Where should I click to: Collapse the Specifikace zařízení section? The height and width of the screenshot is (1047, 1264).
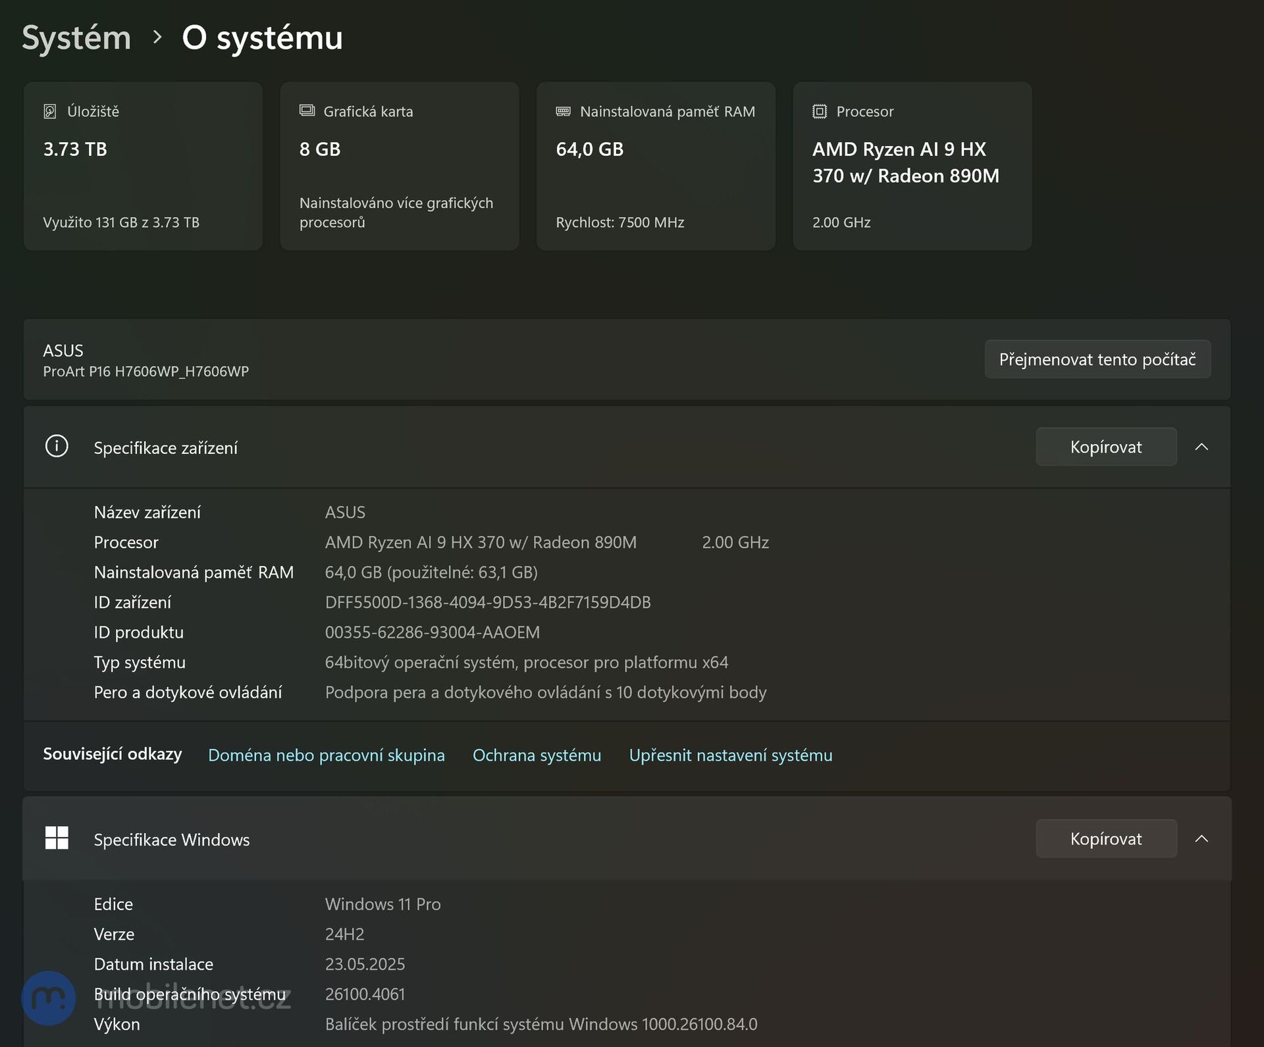[x=1203, y=447]
